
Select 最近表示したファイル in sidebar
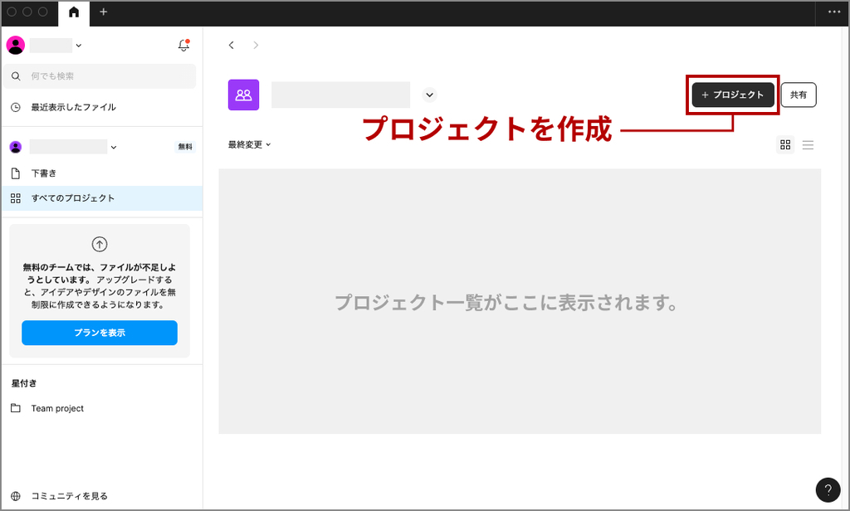[73, 107]
